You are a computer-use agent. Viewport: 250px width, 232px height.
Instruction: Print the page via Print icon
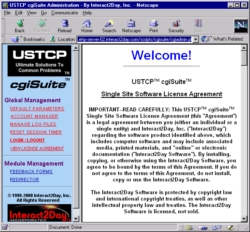pyautogui.click(x=154, y=26)
